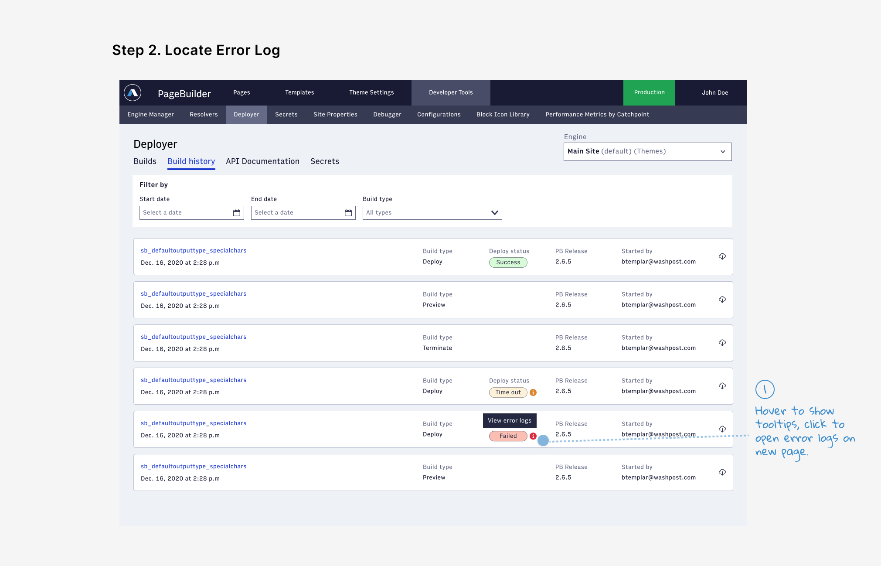881x566 pixels.
Task: Open the API Documentation tab
Action: [262, 161]
